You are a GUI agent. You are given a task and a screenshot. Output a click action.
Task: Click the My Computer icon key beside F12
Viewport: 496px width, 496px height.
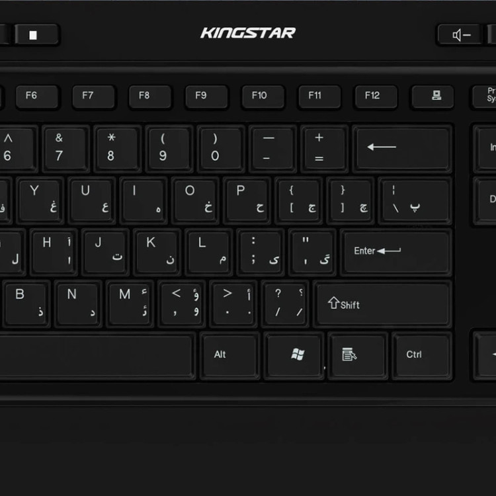(433, 96)
